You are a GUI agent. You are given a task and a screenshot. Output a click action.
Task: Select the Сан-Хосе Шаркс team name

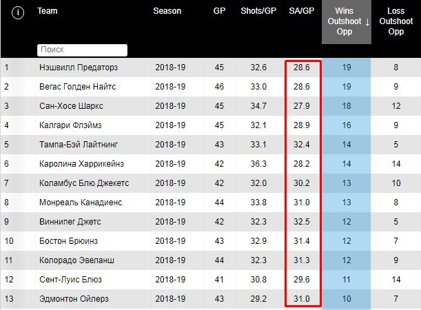click(x=73, y=106)
